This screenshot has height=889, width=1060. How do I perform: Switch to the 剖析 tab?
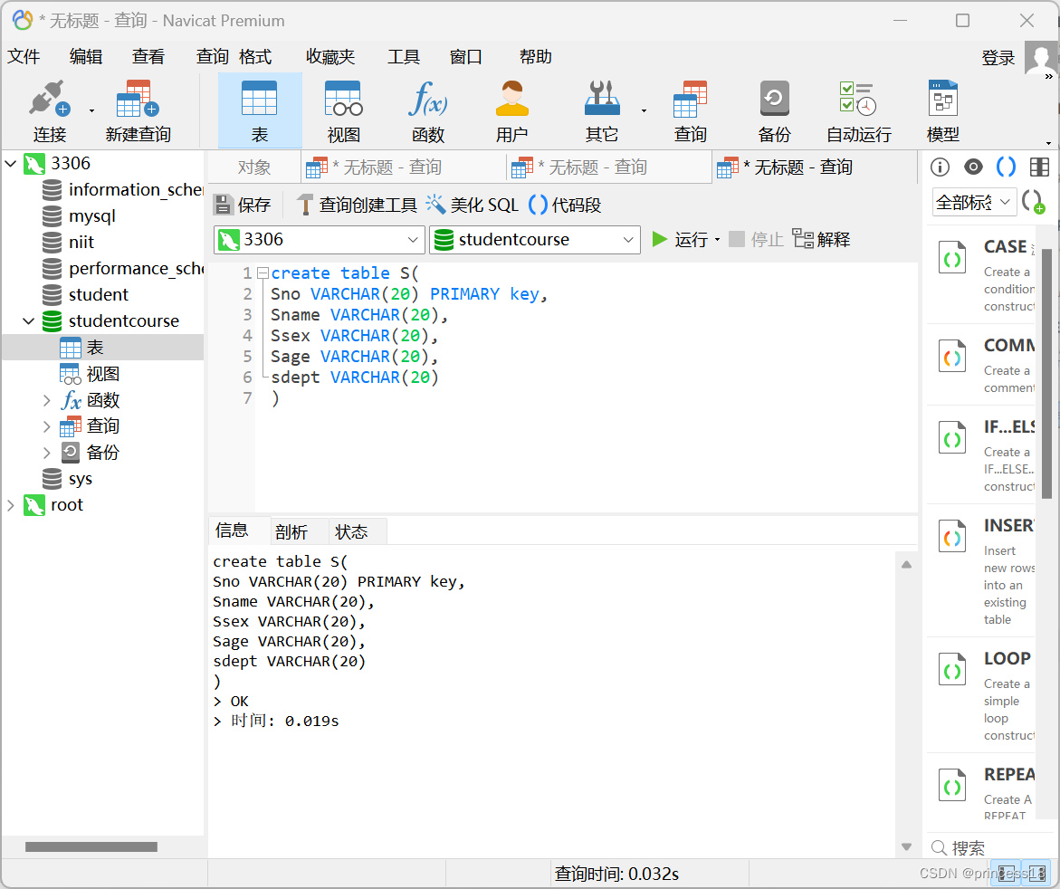coord(291,531)
